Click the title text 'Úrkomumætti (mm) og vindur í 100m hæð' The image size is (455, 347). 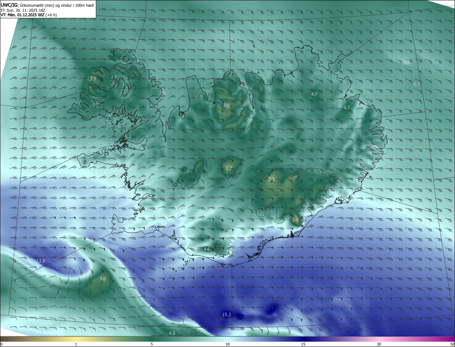(x=57, y=5)
